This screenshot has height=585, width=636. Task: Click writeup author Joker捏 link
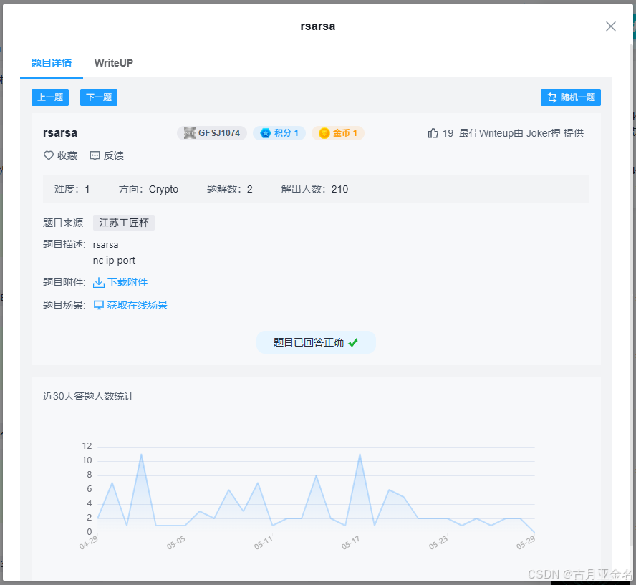point(541,132)
